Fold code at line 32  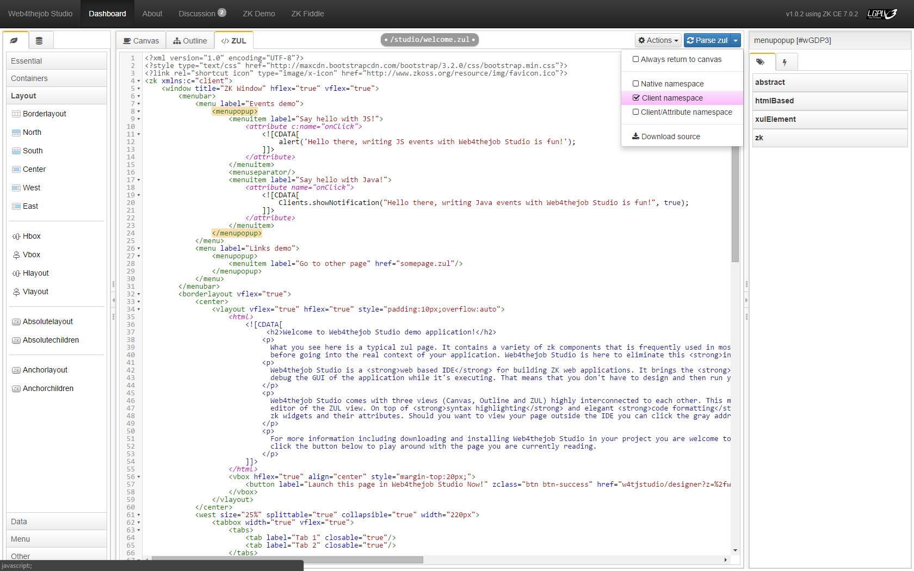coord(139,294)
